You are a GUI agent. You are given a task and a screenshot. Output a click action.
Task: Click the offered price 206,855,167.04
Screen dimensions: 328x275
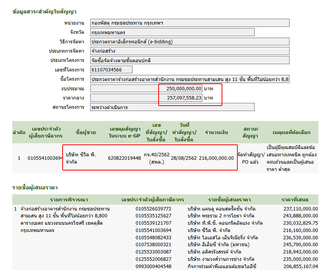[301, 266]
